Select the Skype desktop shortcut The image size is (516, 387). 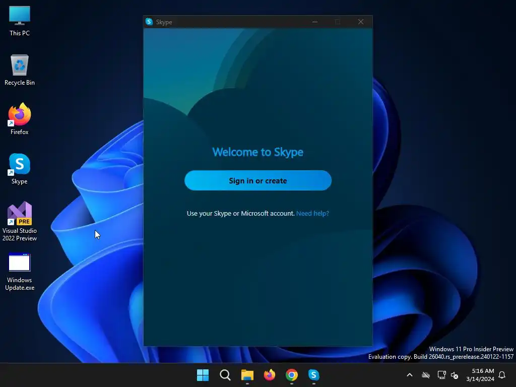click(20, 168)
